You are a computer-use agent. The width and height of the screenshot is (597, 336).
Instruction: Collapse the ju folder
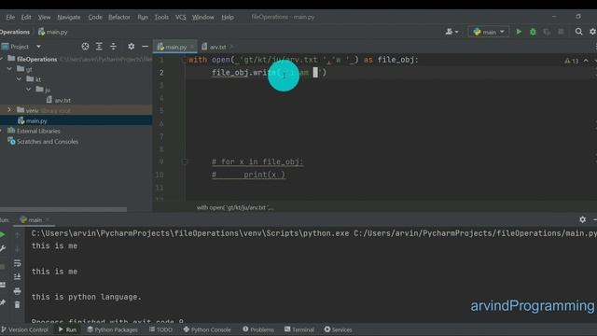(29, 90)
